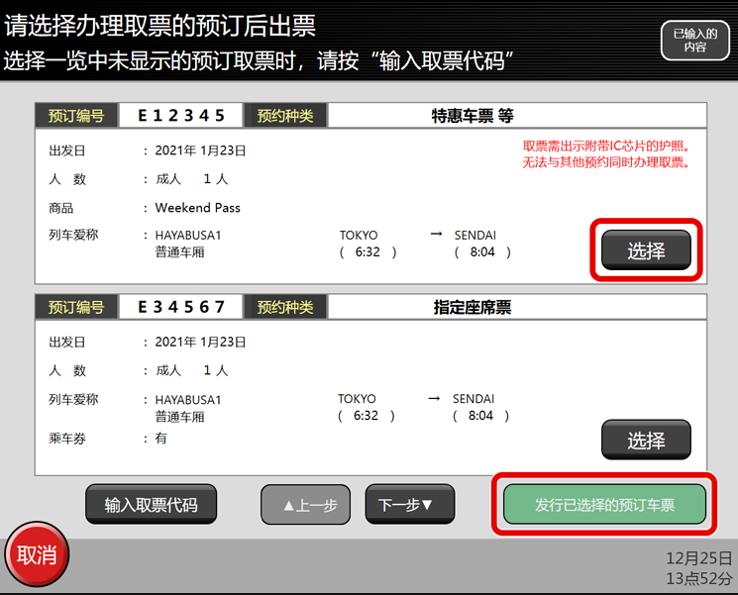Click the 特惠车票 等 reservation type header

(x=473, y=116)
